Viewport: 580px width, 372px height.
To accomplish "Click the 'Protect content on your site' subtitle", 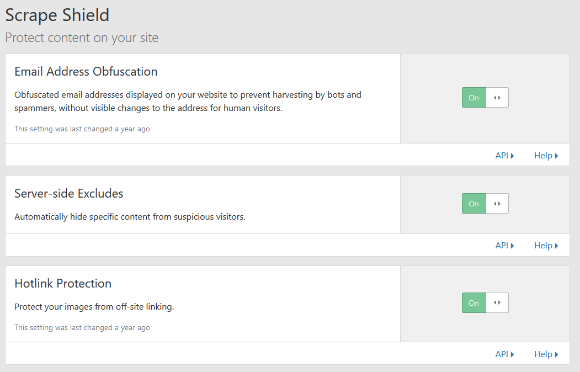I will pos(82,38).
